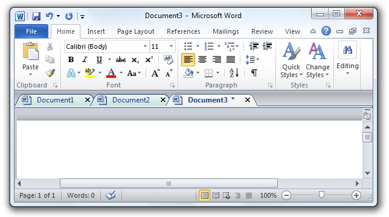Click the Cut scissors icon

50,46
